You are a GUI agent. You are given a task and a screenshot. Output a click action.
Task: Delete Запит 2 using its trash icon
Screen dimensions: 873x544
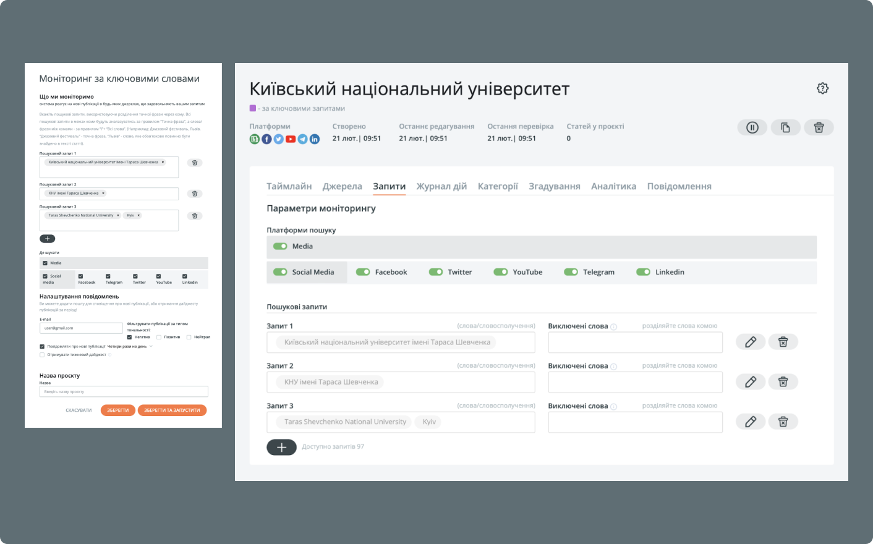783,382
